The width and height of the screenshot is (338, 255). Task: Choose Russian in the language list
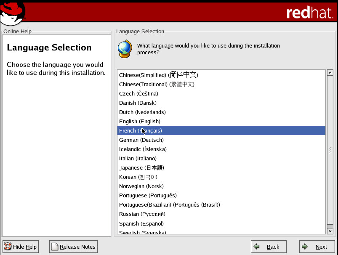(x=142, y=214)
